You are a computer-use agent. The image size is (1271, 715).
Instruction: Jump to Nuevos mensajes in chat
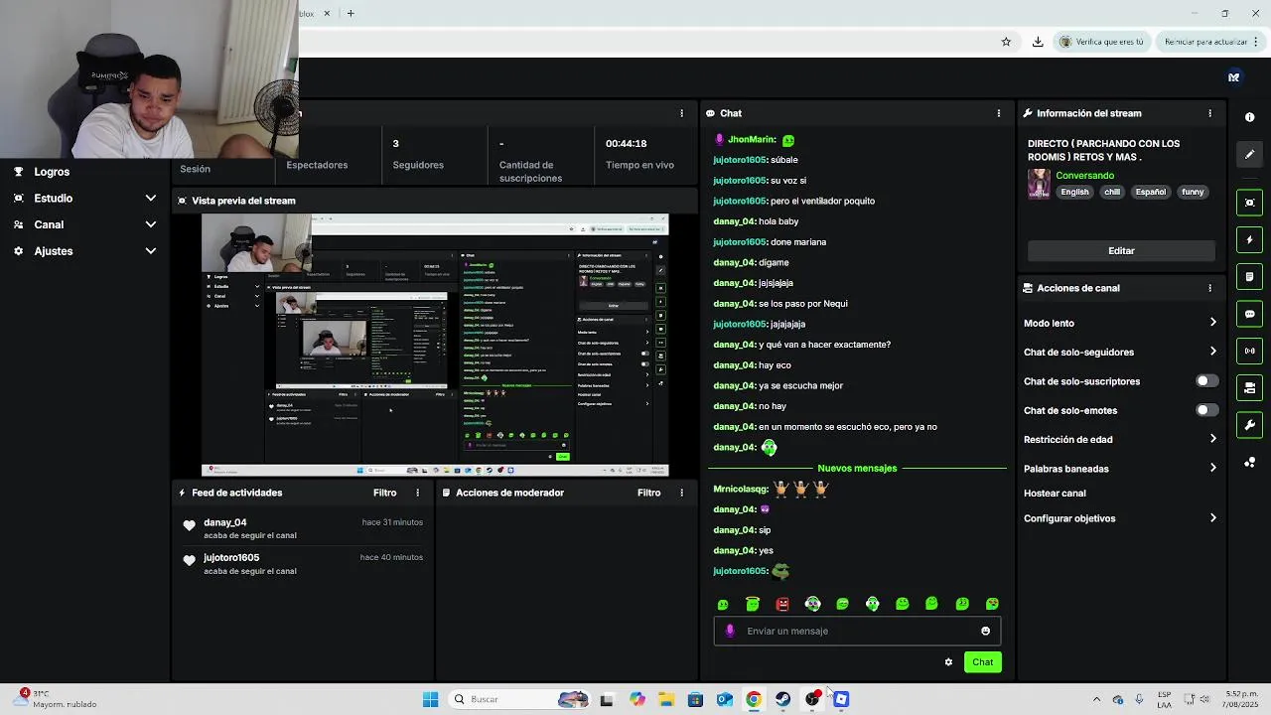857,468
